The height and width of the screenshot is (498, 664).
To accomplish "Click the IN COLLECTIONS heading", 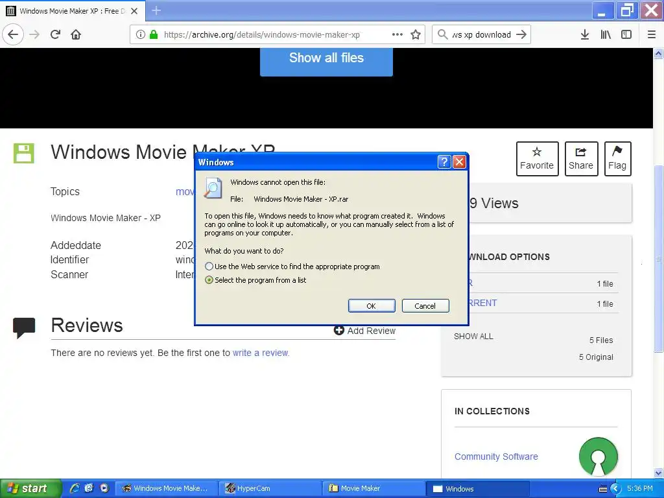I will coord(492,411).
